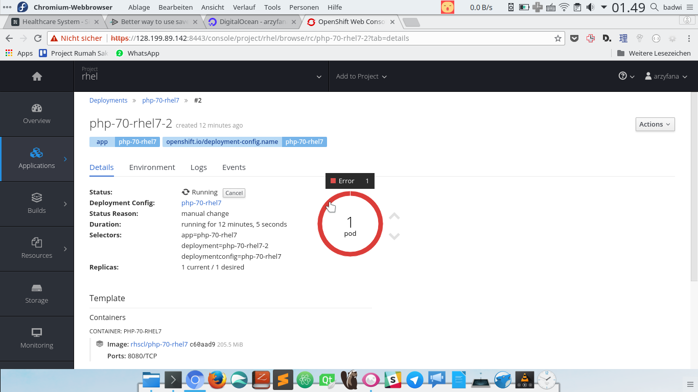Select the Details tab
Image resolution: width=698 pixels, height=392 pixels.
coord(101,167)
